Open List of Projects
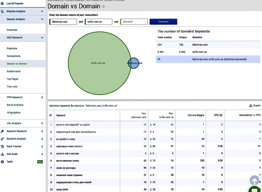 pyautogui.click(x=15, y=3)
